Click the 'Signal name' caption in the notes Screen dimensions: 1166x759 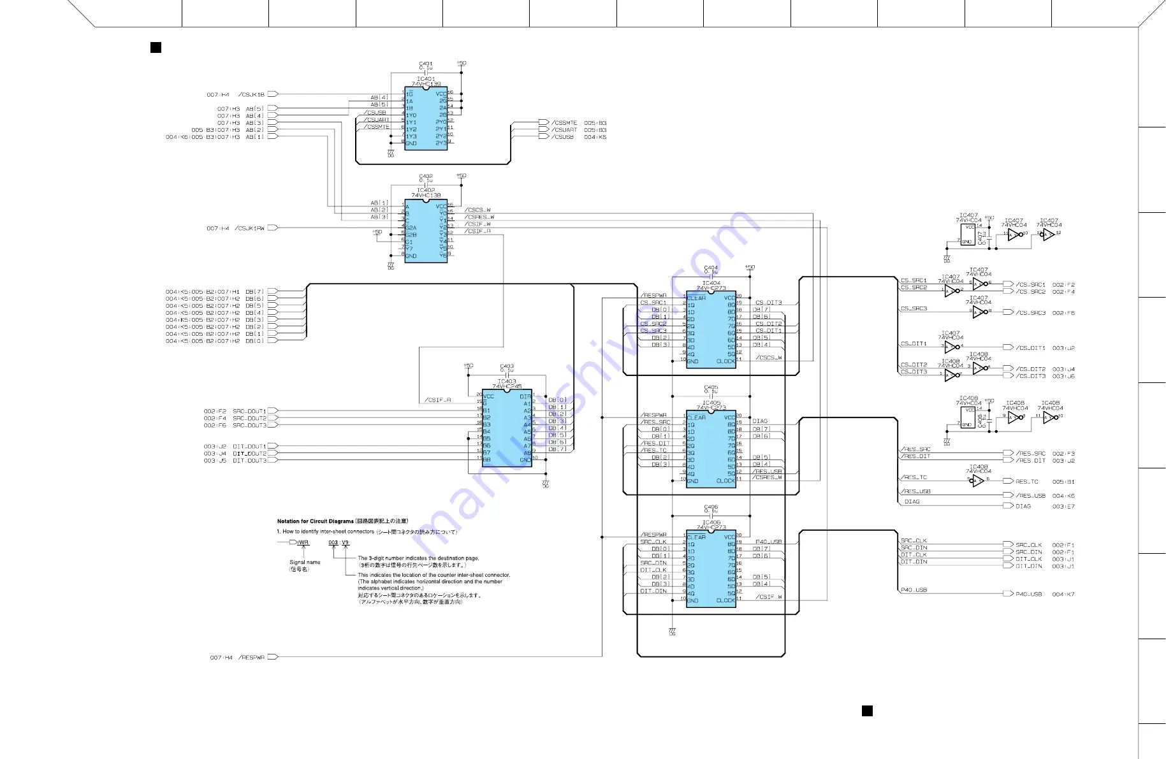[305, 562]
